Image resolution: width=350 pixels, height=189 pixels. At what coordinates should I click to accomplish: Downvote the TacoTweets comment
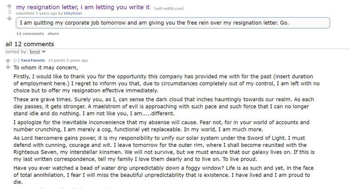click(x=8, y=67)
